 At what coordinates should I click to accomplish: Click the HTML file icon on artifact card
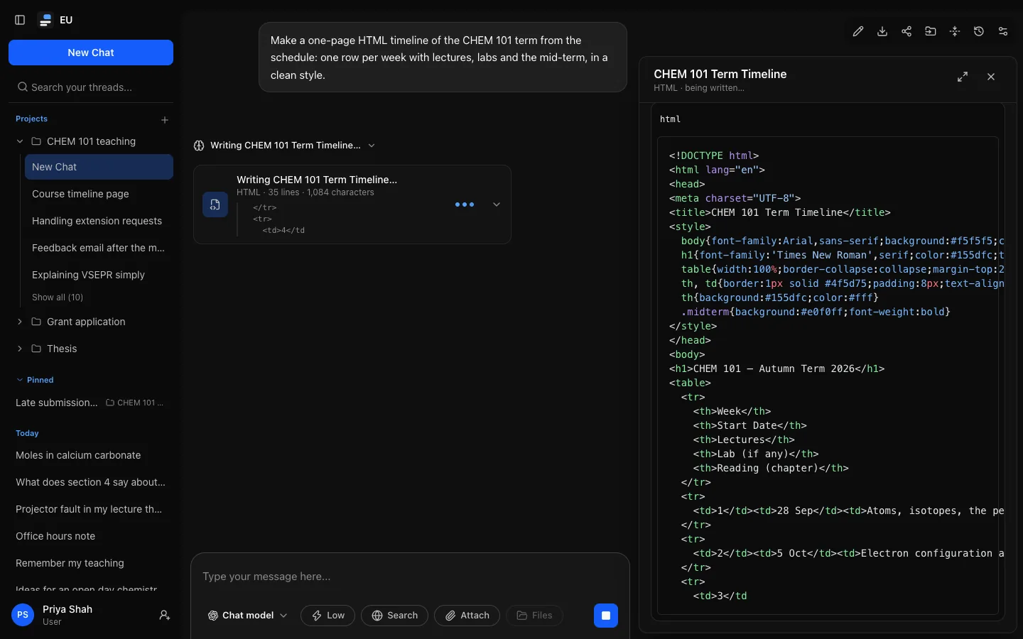coord(215,204)
